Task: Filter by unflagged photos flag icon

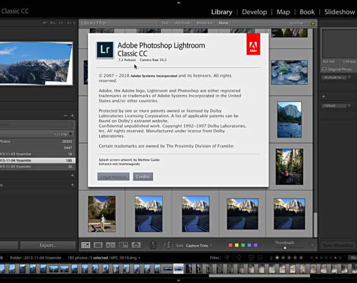Action: click(x=233, y=258)
